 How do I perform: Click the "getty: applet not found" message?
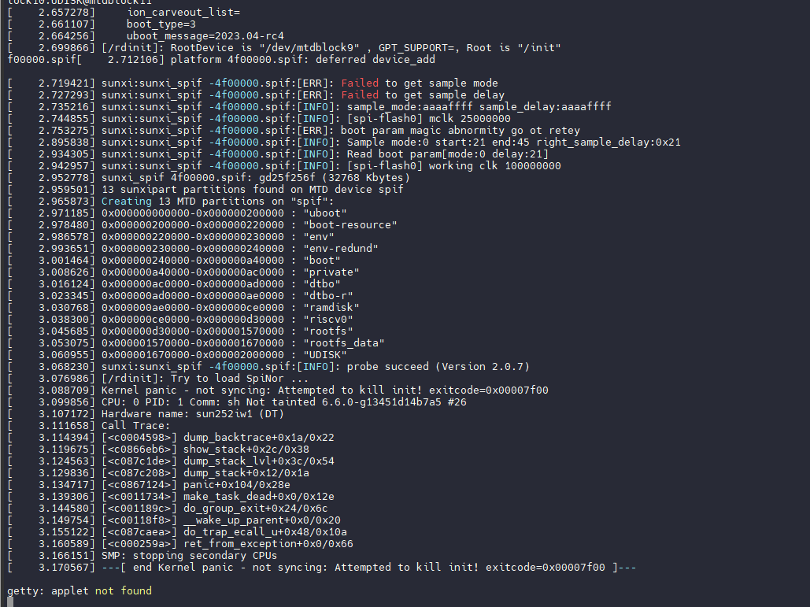point(80,590)
